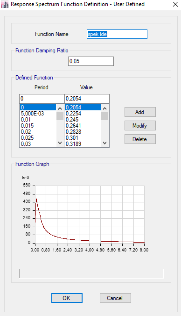
Task: Add the period-value pair to function
Action: [140, 112]
